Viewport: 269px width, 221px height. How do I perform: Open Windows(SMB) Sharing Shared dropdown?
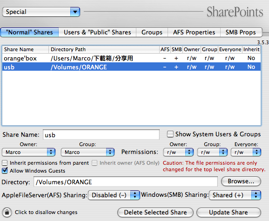[x=235, y=195]
